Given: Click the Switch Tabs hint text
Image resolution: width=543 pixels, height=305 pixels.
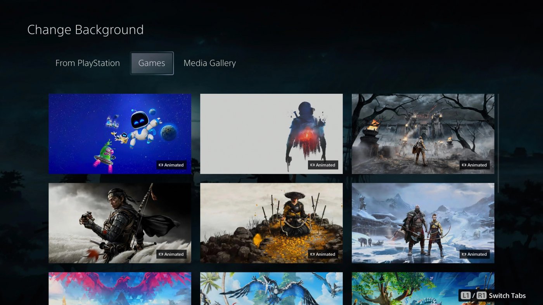Looking at the screenshot, I should click(507, 296).
